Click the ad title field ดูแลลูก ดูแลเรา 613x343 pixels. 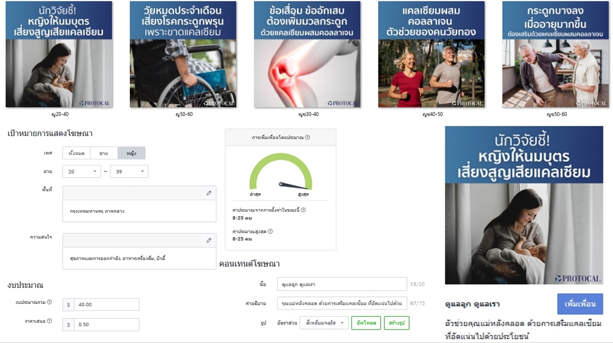[x=342, y=284]
